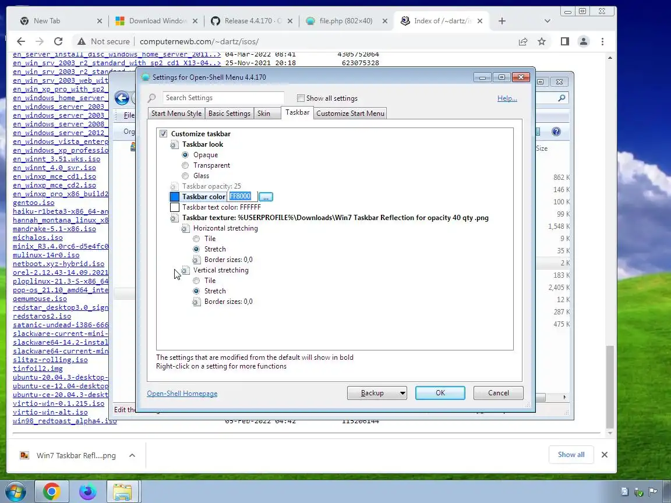Open the Help link
Screen dimensions: 671x503
[x=507, y=98]
